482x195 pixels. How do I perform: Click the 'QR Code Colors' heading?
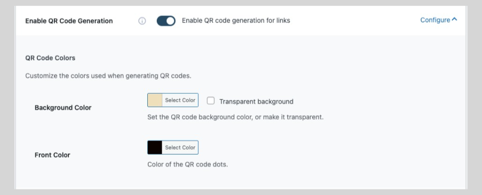(x=50, y=58)
